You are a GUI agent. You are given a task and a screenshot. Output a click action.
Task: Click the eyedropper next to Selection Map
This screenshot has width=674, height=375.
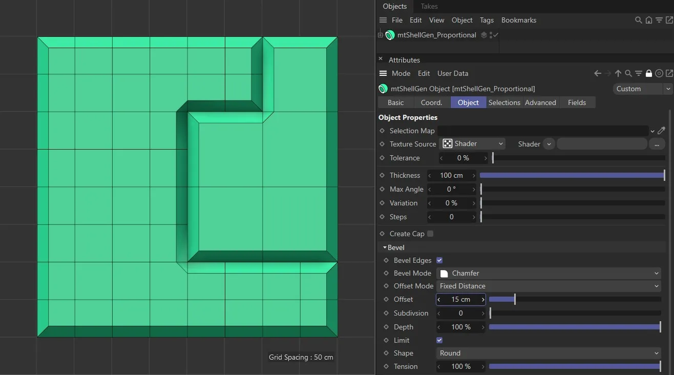click(661, 131)
